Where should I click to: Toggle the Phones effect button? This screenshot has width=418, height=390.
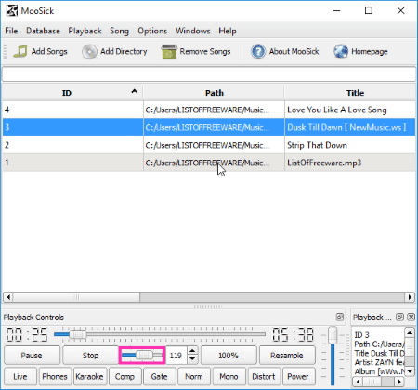[55, 376]
